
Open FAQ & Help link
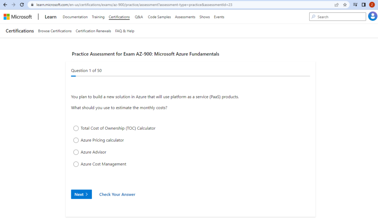[125, 31]
